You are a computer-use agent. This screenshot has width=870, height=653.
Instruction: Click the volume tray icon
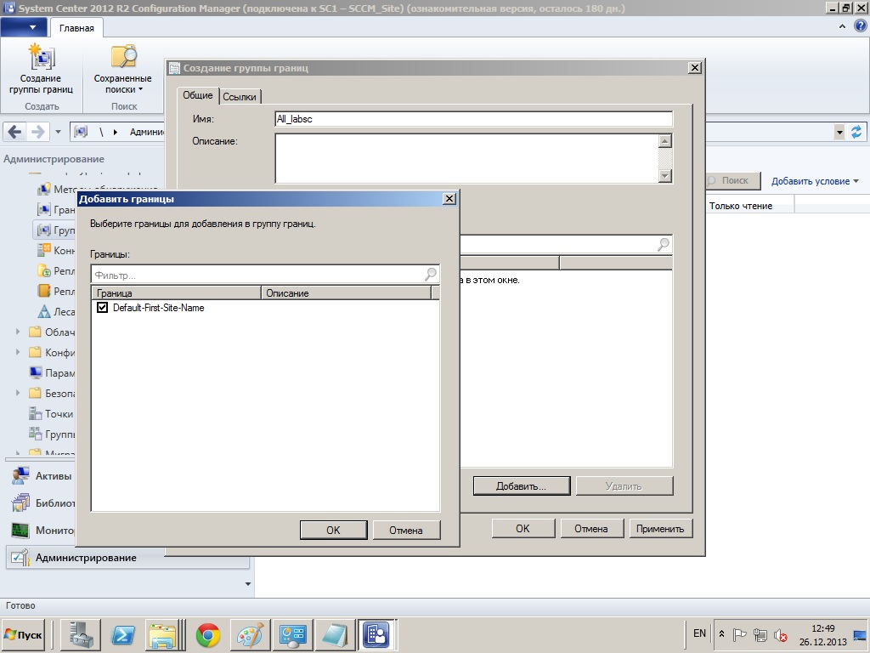coord(780,634)
